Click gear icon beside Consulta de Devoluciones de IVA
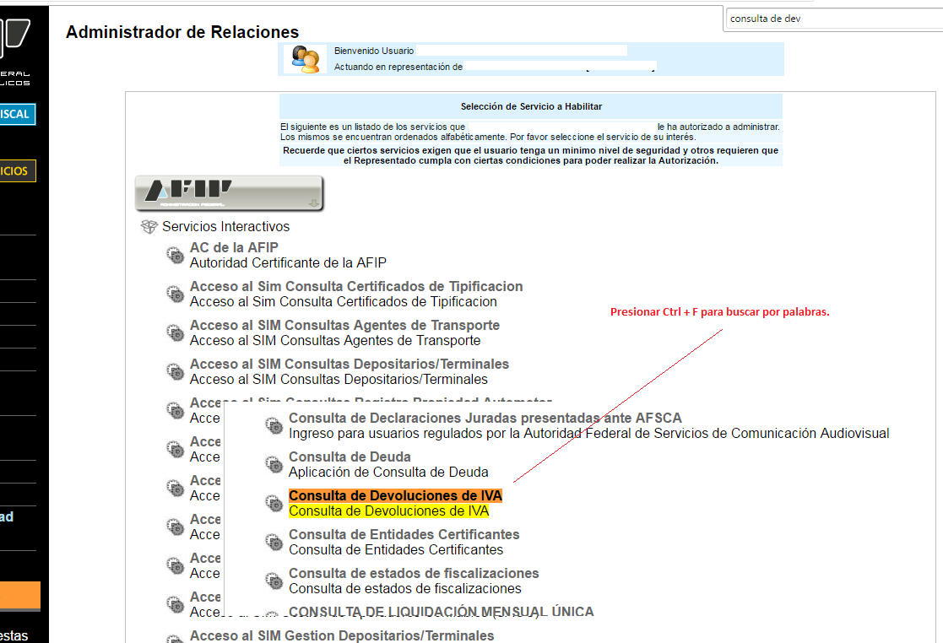 (x=274, y=503)
